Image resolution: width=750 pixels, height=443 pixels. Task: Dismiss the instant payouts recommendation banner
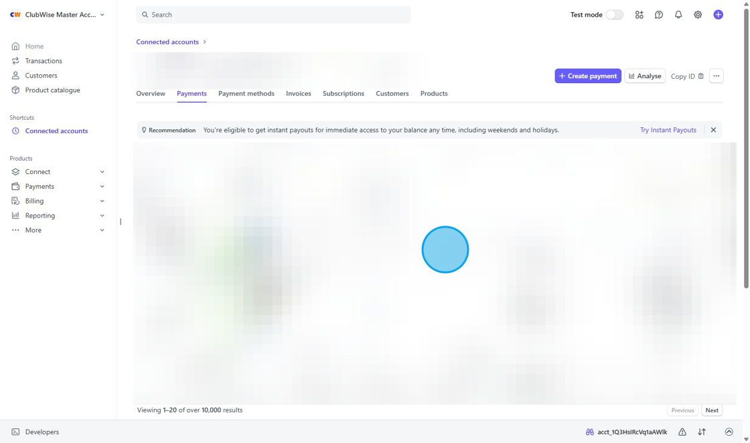pos(713,130)
